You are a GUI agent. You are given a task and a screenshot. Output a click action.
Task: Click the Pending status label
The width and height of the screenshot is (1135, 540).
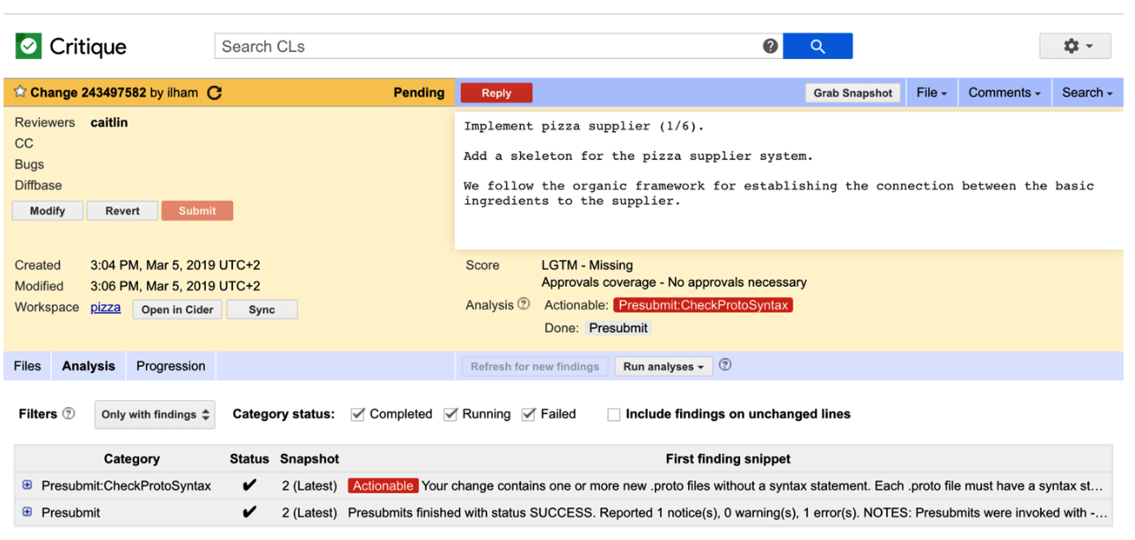[419, 92]
